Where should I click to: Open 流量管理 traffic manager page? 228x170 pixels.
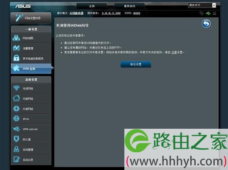[31, 48]
